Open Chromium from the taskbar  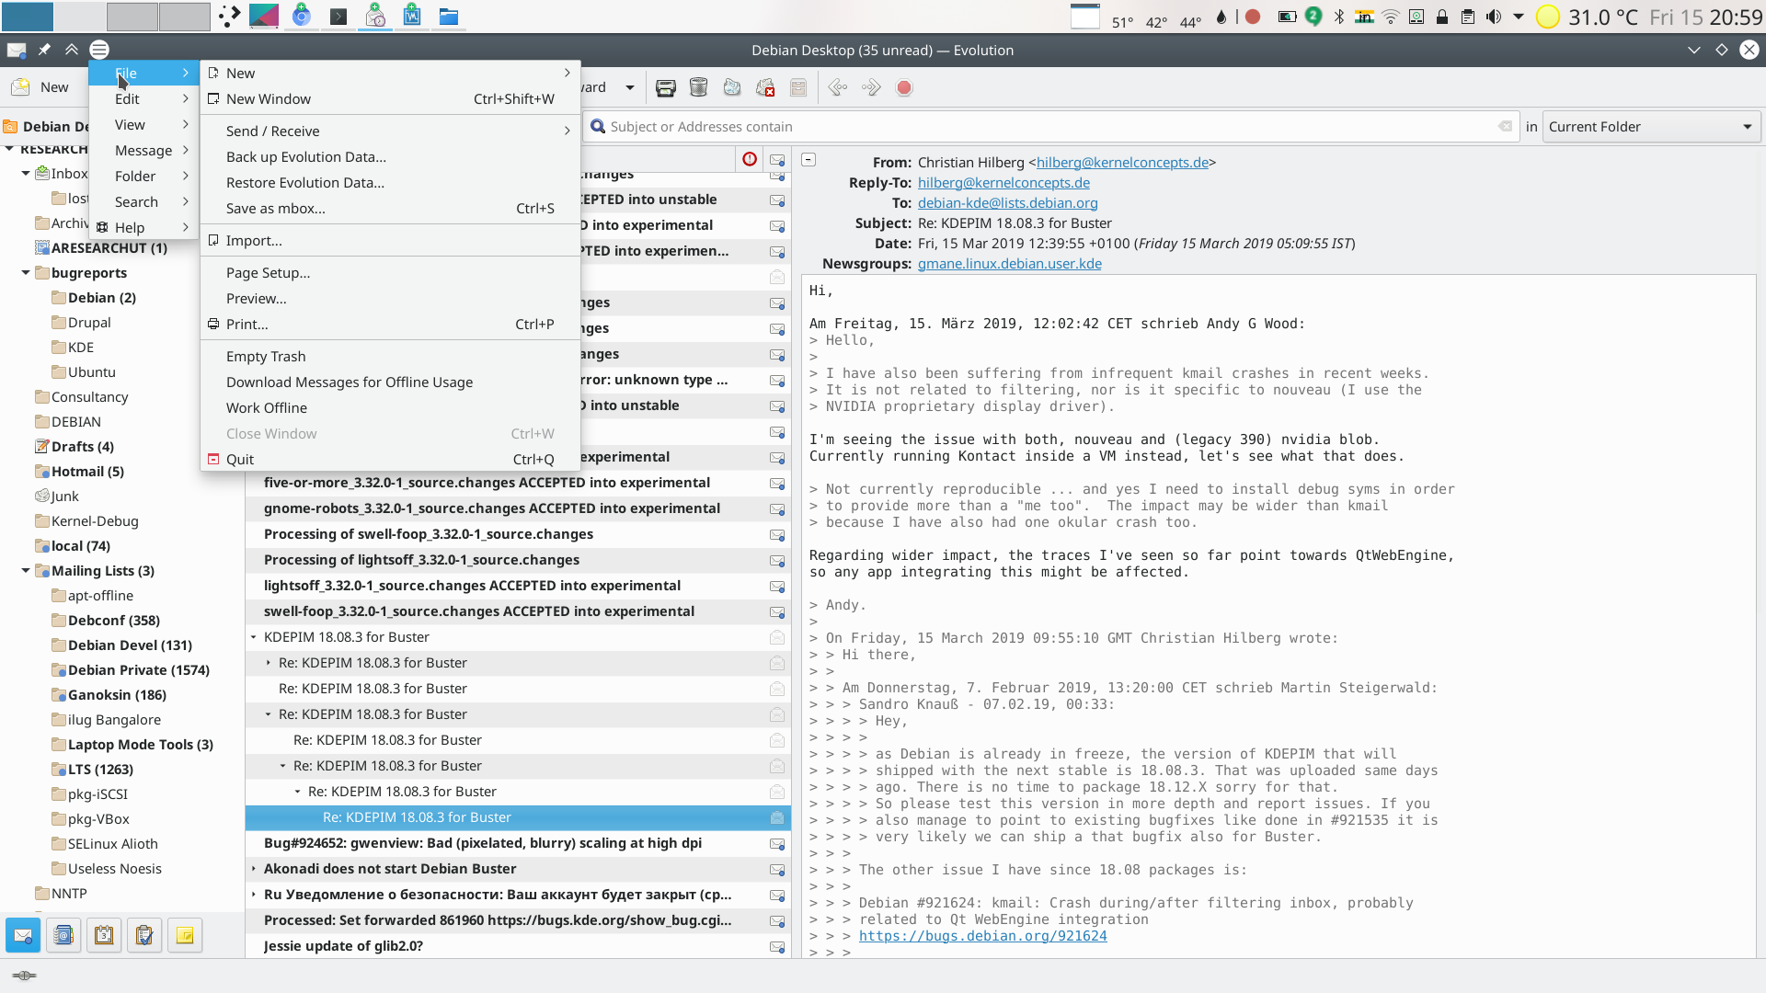coord(302,17)
